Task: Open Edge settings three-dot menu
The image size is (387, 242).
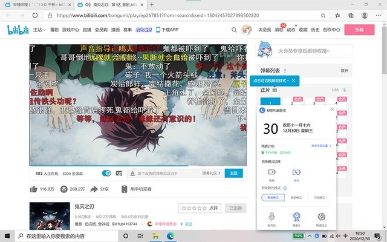Action: point(379,15)
